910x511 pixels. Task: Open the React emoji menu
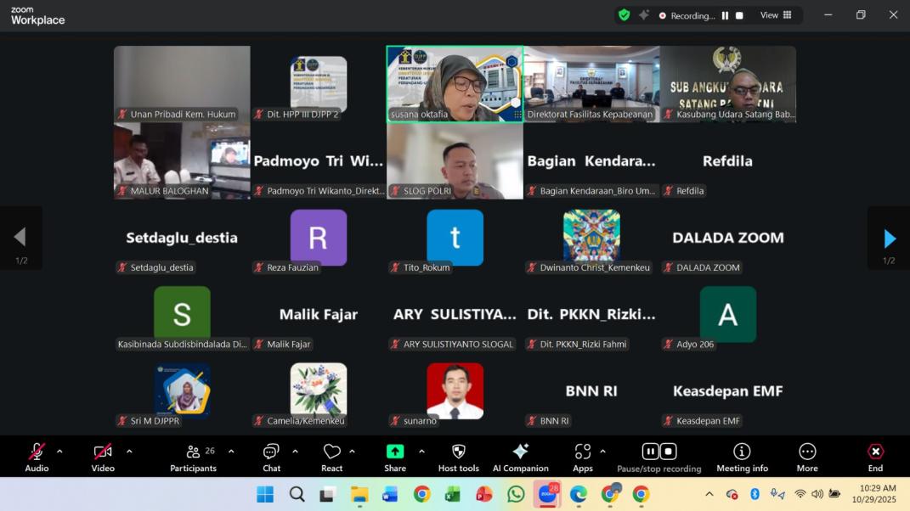(x=331, y=457)
